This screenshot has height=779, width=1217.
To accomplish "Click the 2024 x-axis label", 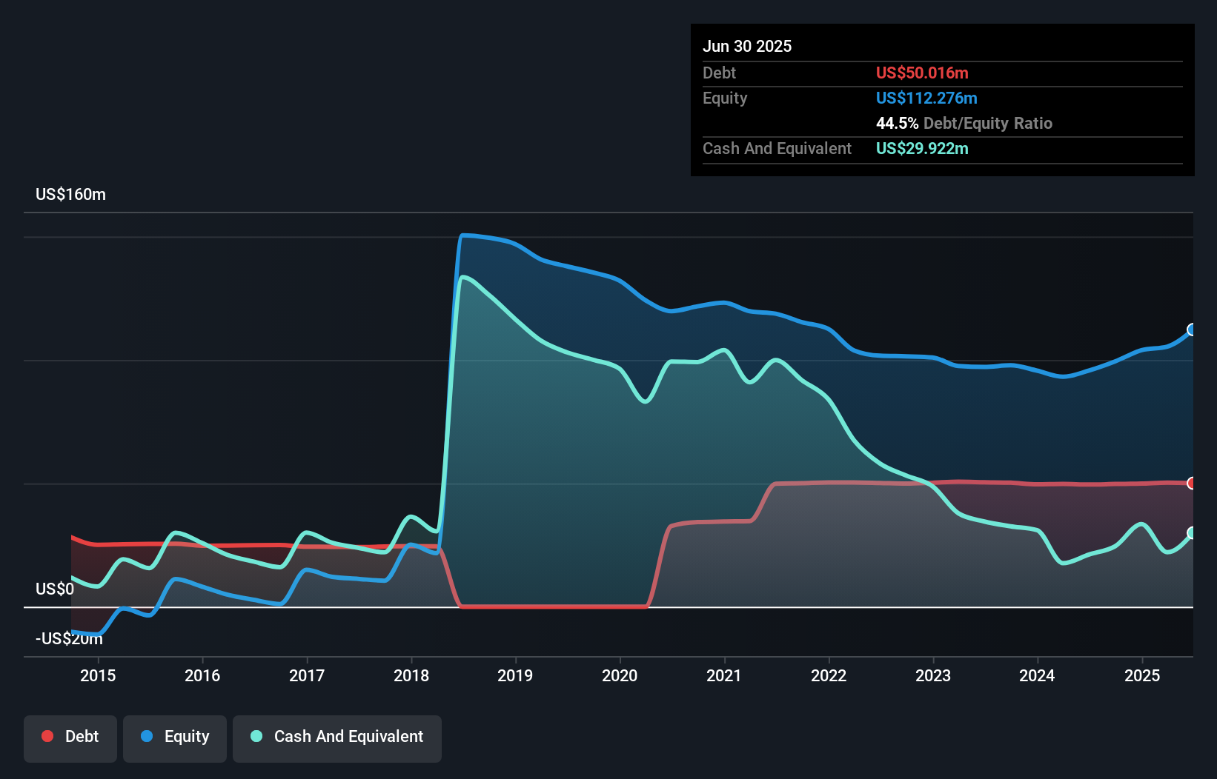I will [x=1037, y=675].
